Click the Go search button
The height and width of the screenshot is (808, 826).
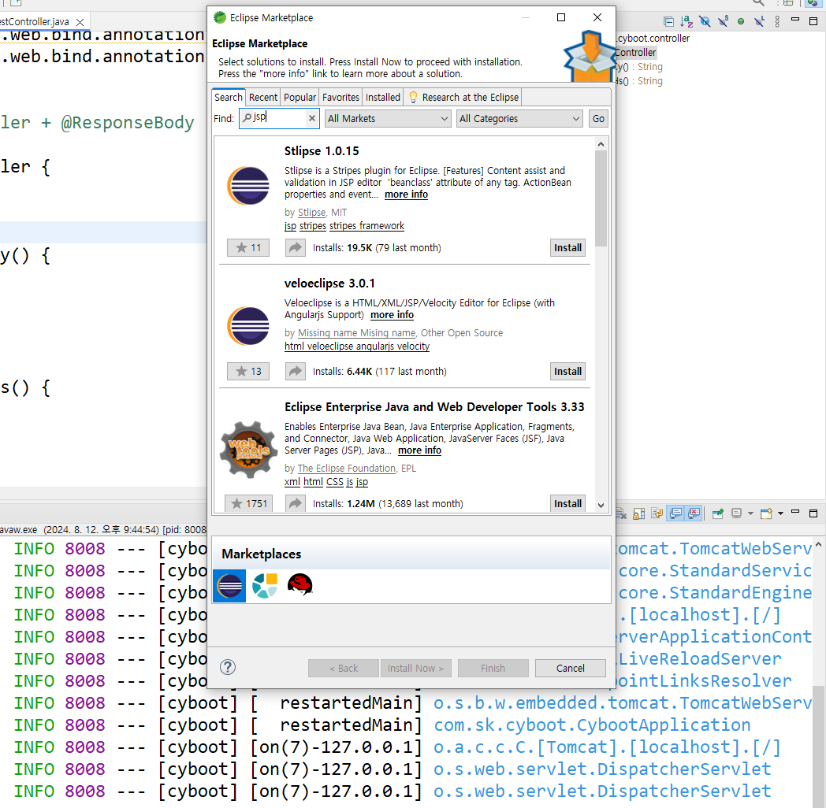pos(598,118)
